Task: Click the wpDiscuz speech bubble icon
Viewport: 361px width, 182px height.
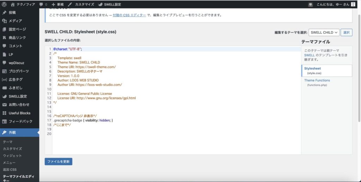Action: point(4,63)
